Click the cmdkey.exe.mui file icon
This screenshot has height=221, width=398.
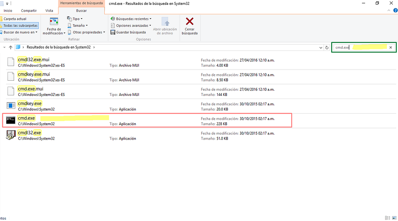(x=11, y=76)
